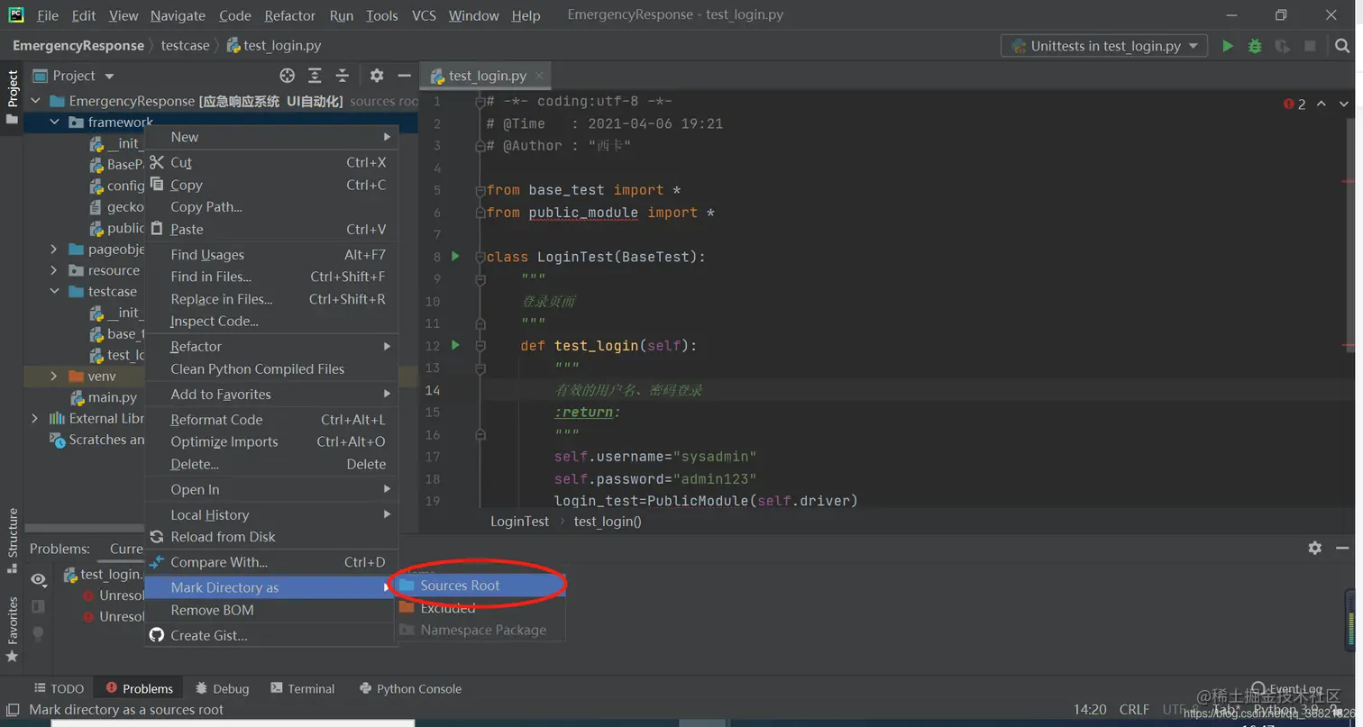Select Create Gist in context menu
The height and width of the screenshot is (727, 1363).
point(271,635)
